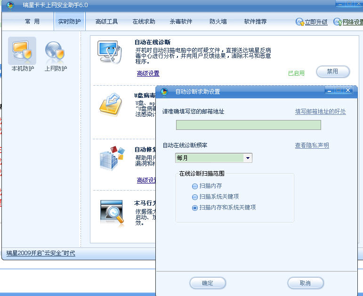Open the 常用 tab

pos(32,22)
